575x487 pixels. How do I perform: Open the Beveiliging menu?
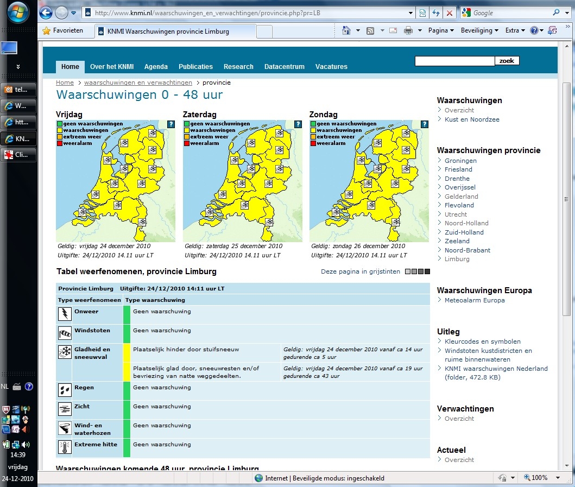click(479, 30)
